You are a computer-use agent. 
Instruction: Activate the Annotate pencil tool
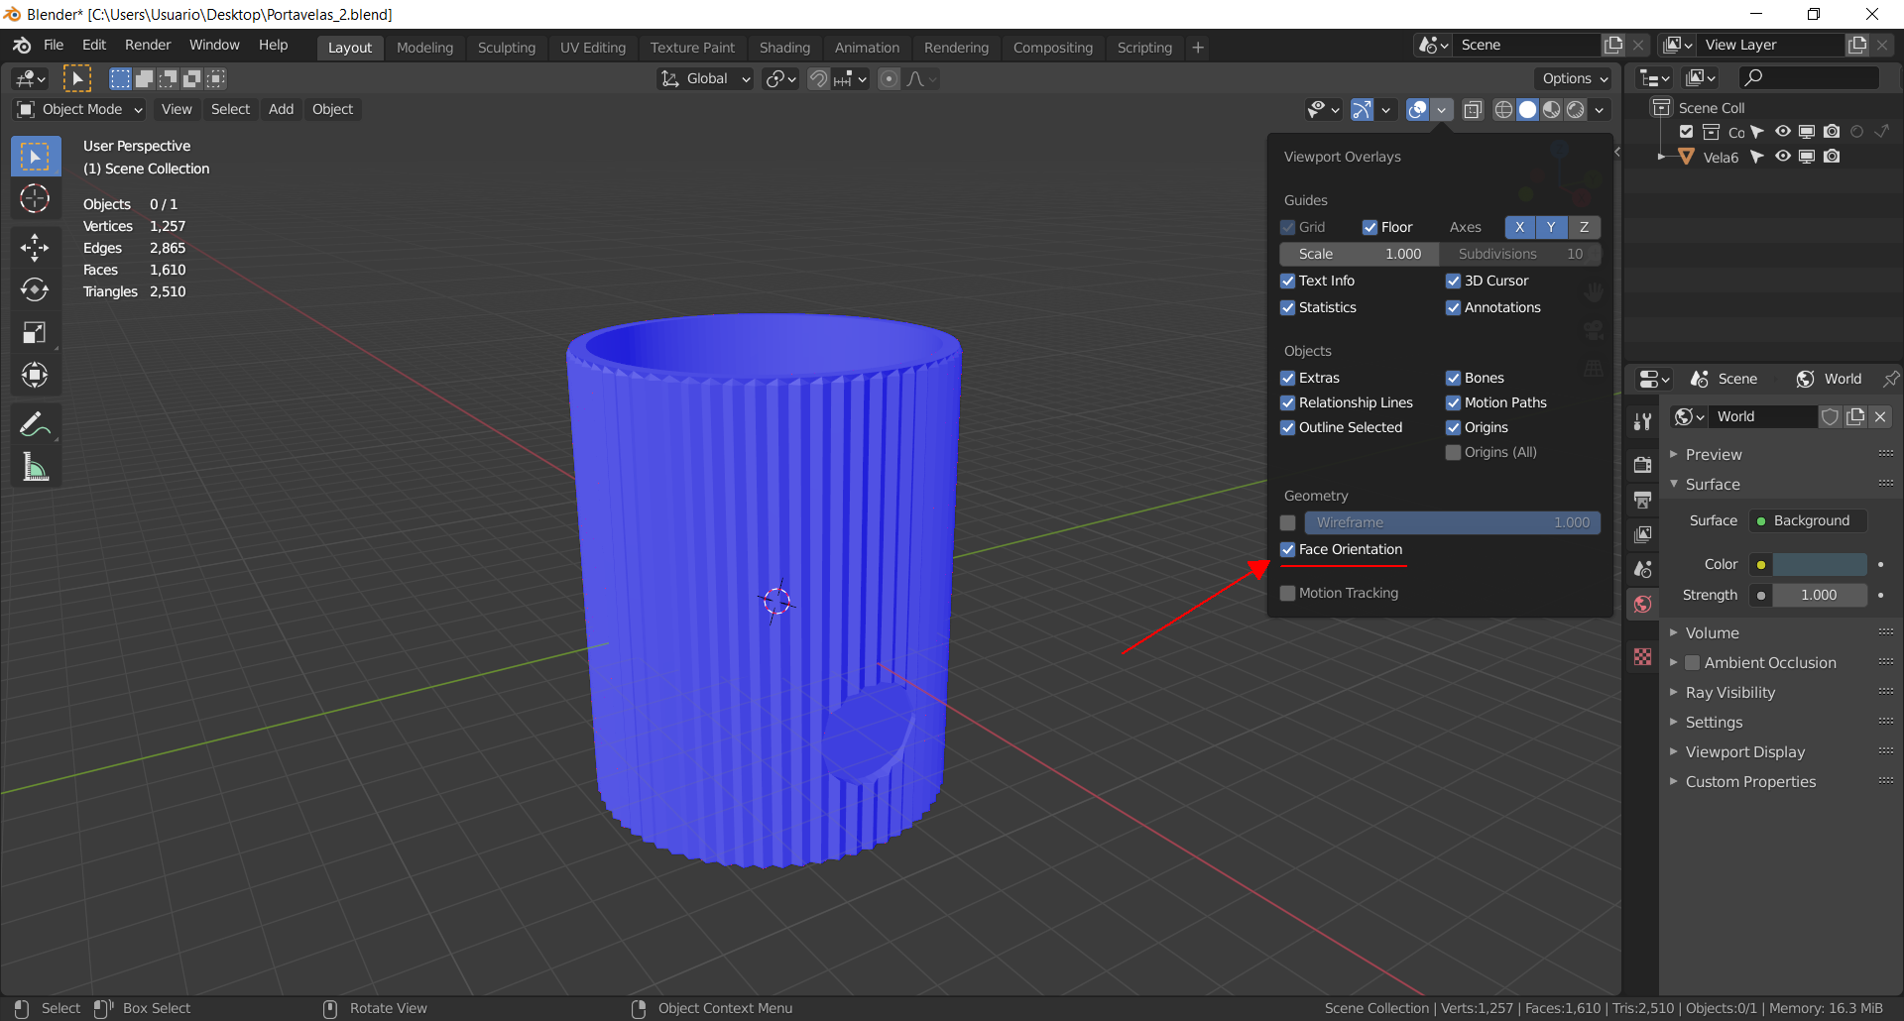point(36,424)
